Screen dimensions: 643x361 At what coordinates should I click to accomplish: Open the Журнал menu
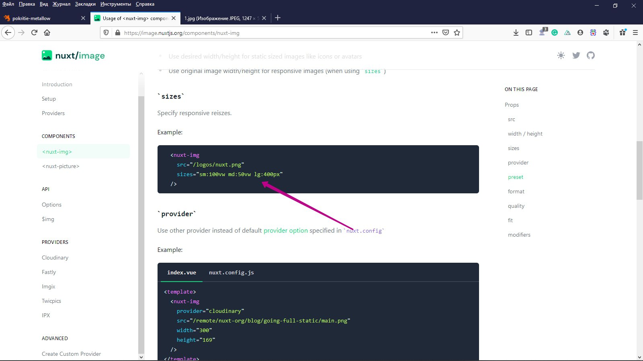pyautogui.click(x=61, y=4)
